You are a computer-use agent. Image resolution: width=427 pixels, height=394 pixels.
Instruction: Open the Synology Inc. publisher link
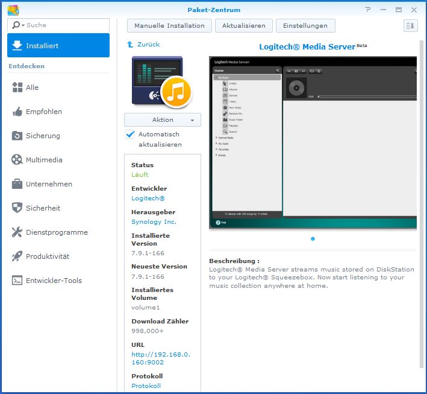[x=154, y=221]
